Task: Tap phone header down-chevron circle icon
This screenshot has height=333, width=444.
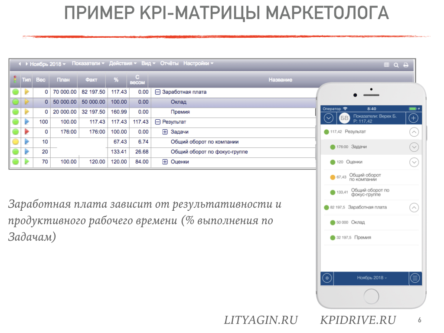Action: [x=329, y=118]
